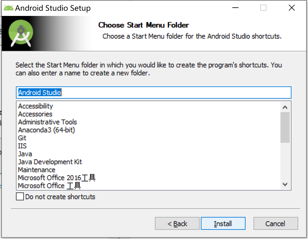Close the setup window
308x239 pixels.
(292, 8)
